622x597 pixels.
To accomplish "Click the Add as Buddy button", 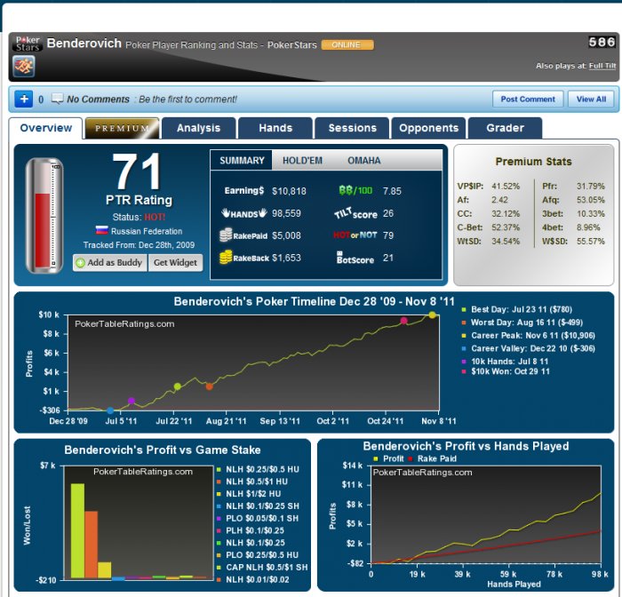I will coord(110,263).
